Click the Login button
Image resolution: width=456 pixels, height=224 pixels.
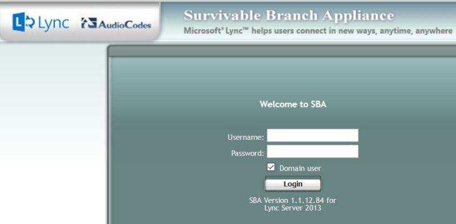click(x=293, y=184)
